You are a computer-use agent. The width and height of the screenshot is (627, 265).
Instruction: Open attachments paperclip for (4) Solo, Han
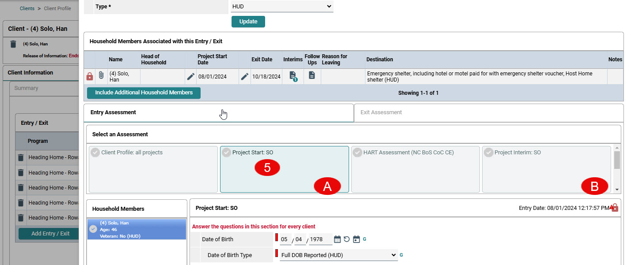pos(101,76)
